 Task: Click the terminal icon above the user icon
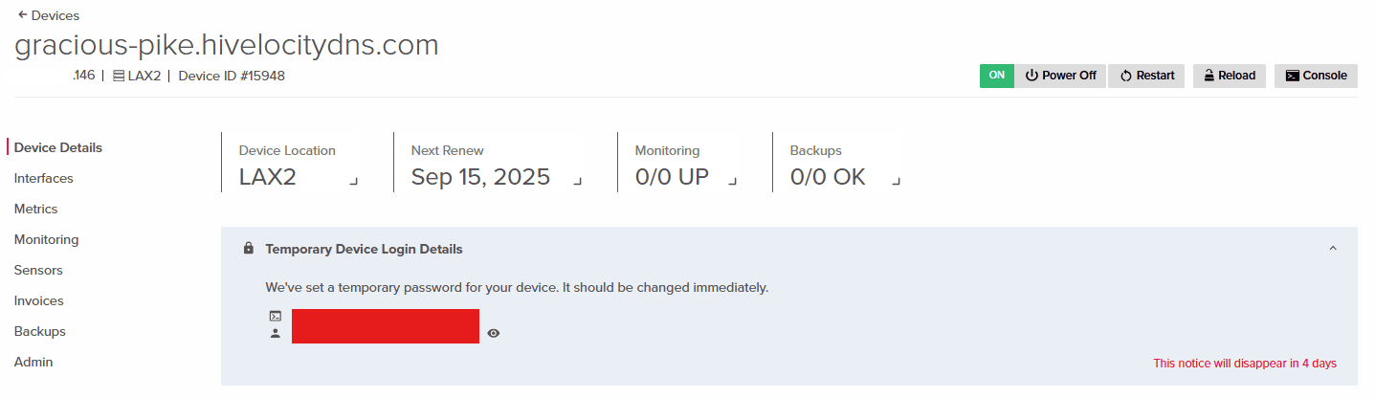click(276, 316)
